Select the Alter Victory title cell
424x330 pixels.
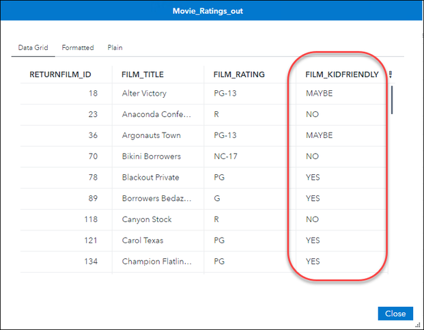(x=144, y=93)
